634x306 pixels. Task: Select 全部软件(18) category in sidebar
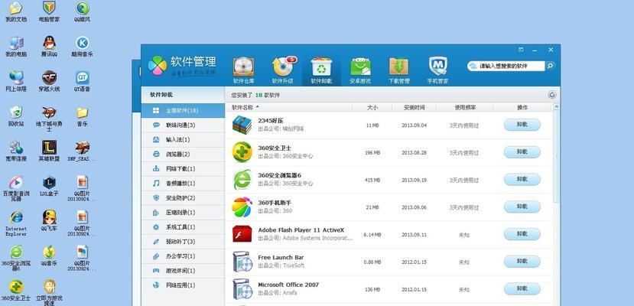pyautogui.click(x=183, y=110)
